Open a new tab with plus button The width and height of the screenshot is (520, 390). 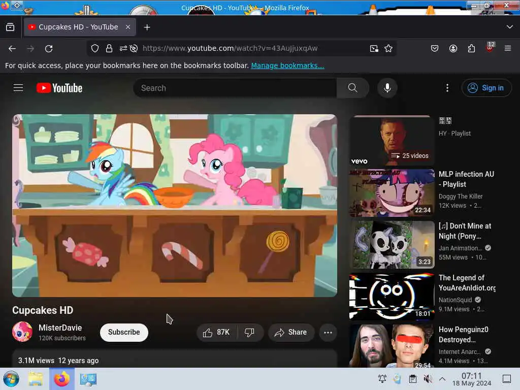click(147, 27)
